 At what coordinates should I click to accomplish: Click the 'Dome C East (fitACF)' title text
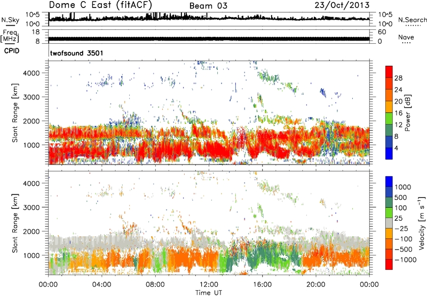point(100,5)
